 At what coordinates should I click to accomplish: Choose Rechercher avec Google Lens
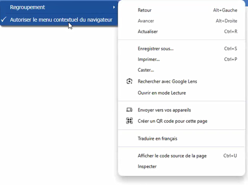pos(182,81)
